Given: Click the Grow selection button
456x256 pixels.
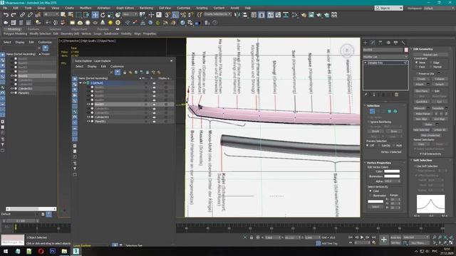Looking at the screenshot, I should click(394, 132).
